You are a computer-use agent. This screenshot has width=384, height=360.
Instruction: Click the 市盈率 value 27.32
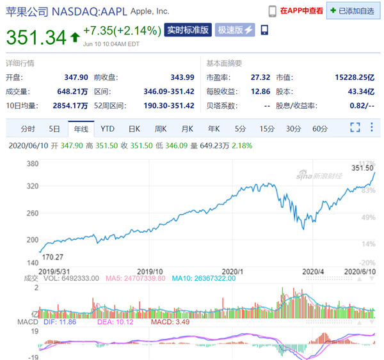[x=260, y=77]
